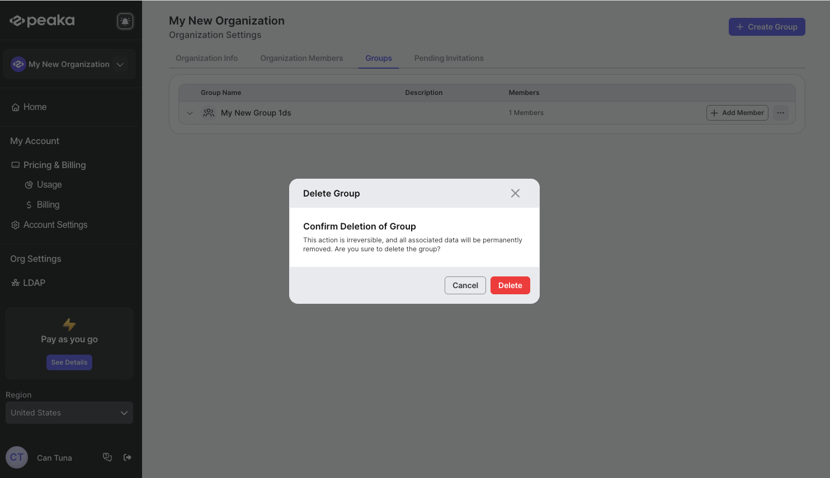The width and height of the screenshot is (830, 478).
Task: Click See Details in the Pay as you go panel
Action: 69,362
